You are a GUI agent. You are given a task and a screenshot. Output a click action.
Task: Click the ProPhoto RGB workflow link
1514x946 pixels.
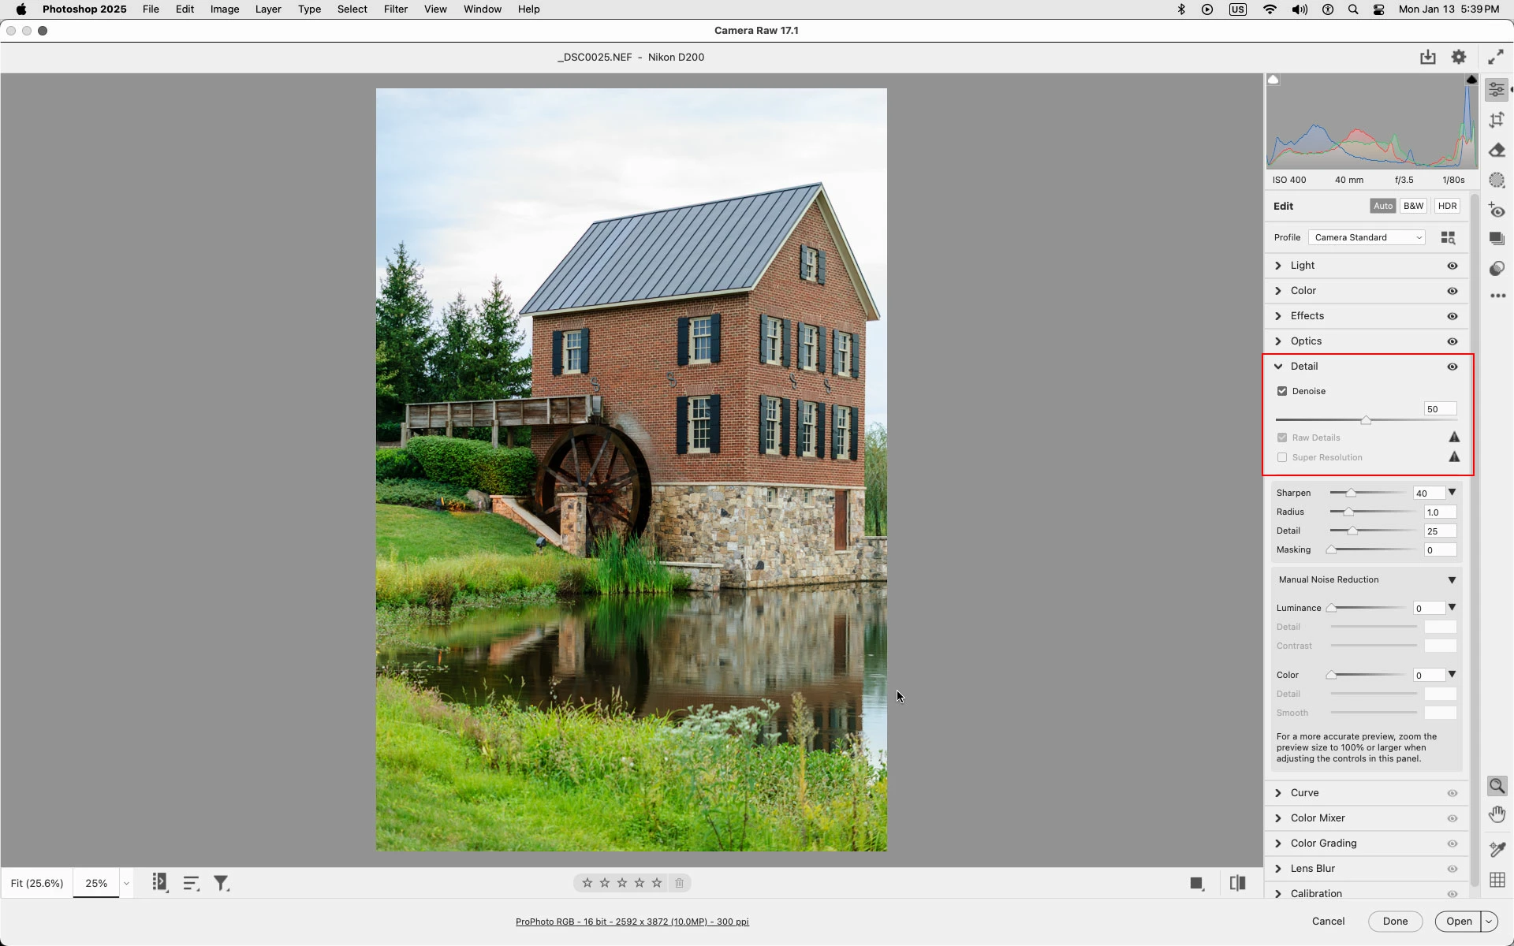click(632, 922)
